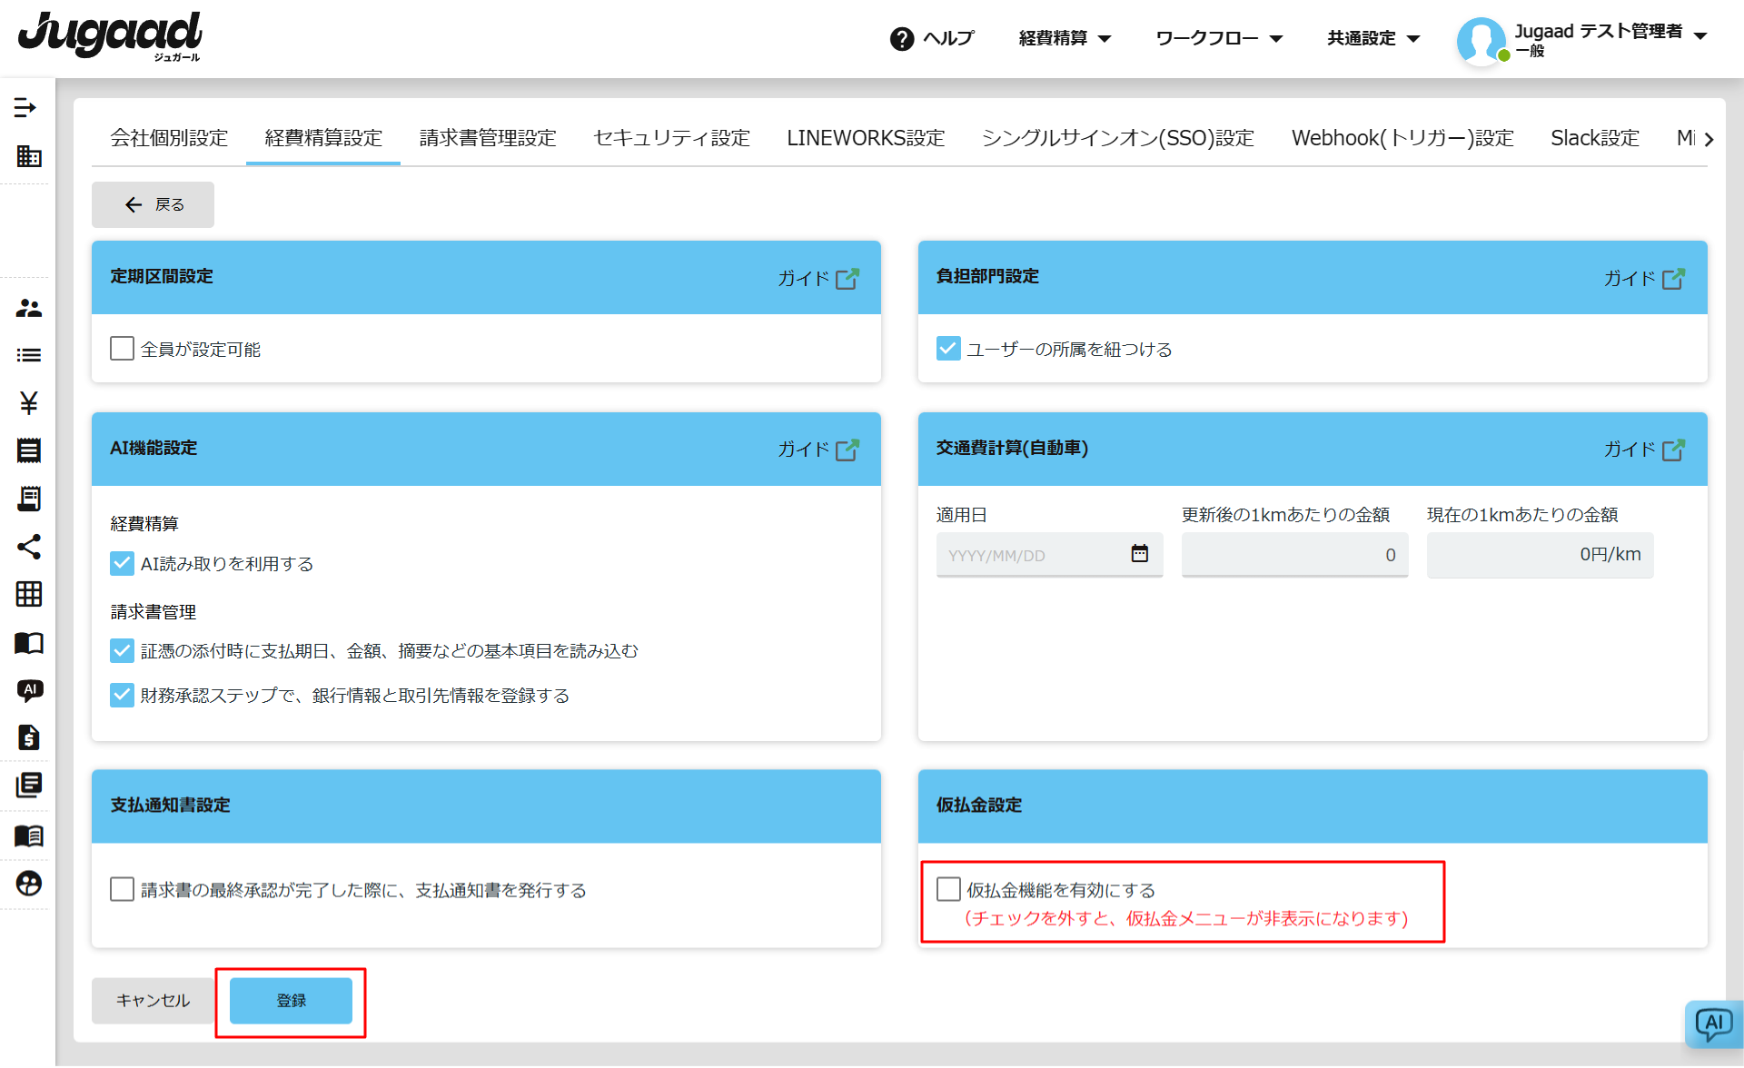This screenshot has width=1744, height=1068.
Task: Open the AI chat bubble sidebar icon
Action: pos(28,690)
